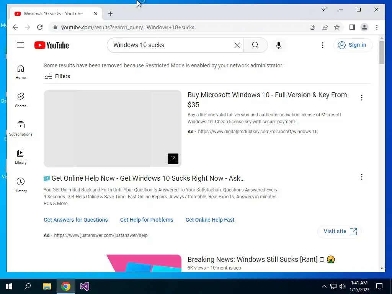Click external link icon on ad thumbnail
The height and width of the screenshot is (294, 392).
pos(173,159)
